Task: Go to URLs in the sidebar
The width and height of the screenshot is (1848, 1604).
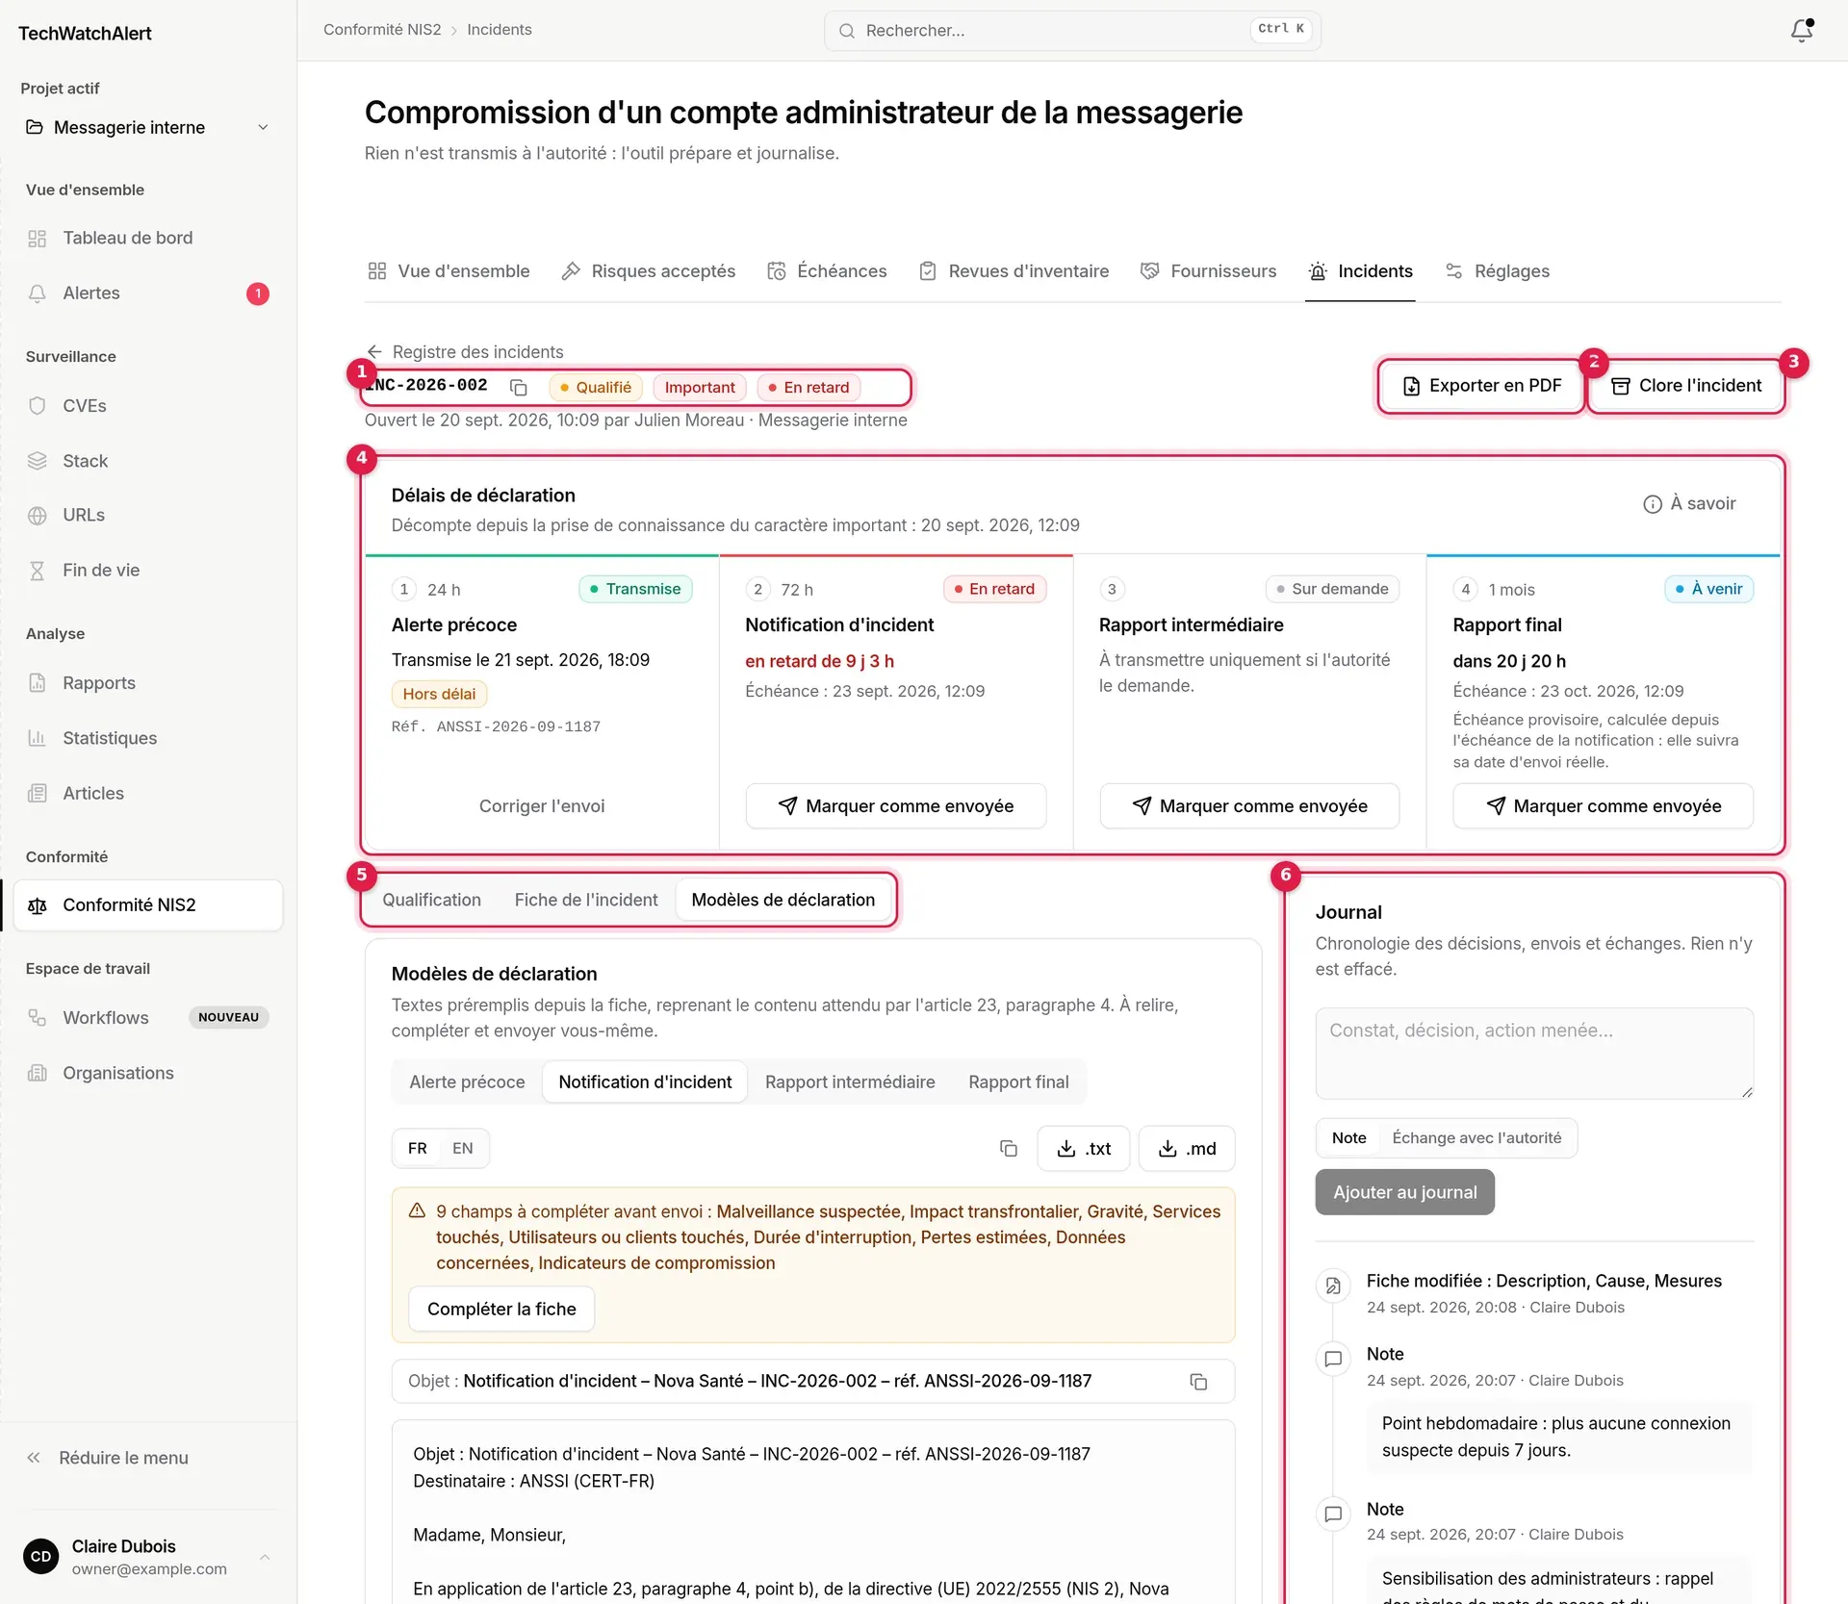Action: pos(148,515)
